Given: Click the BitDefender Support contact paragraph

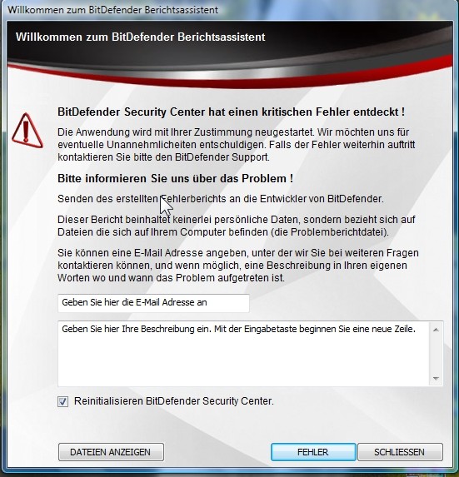Looking at the screenshot, I should pyautogui.click(x=237, y=145).
